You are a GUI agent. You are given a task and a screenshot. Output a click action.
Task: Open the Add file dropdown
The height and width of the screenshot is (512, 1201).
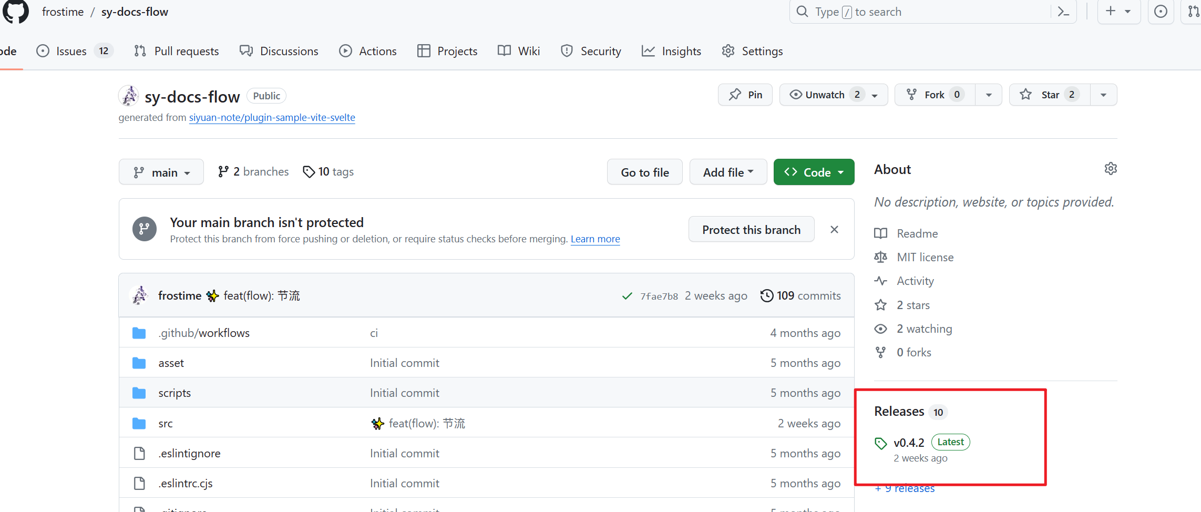tap(728, 172)
